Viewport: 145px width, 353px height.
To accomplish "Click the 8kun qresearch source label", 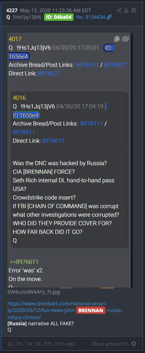I will click(111, 344).
